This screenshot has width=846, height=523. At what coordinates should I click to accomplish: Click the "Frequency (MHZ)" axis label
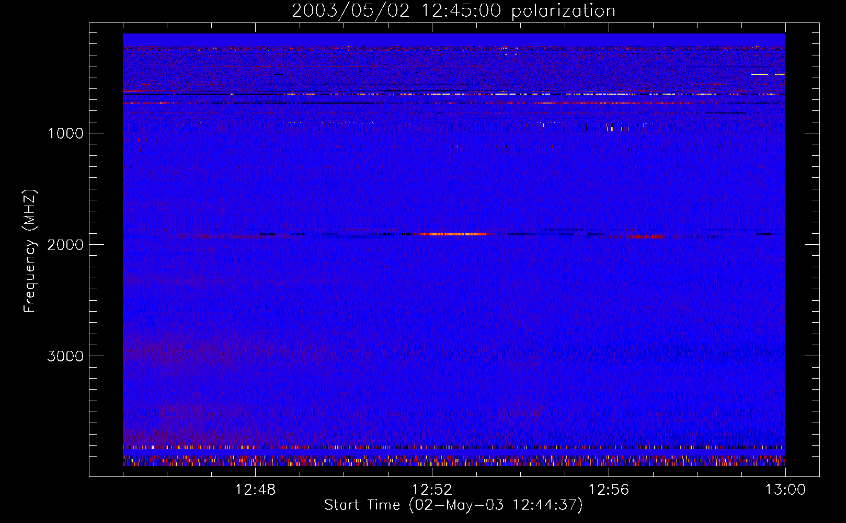pos(30,251)
